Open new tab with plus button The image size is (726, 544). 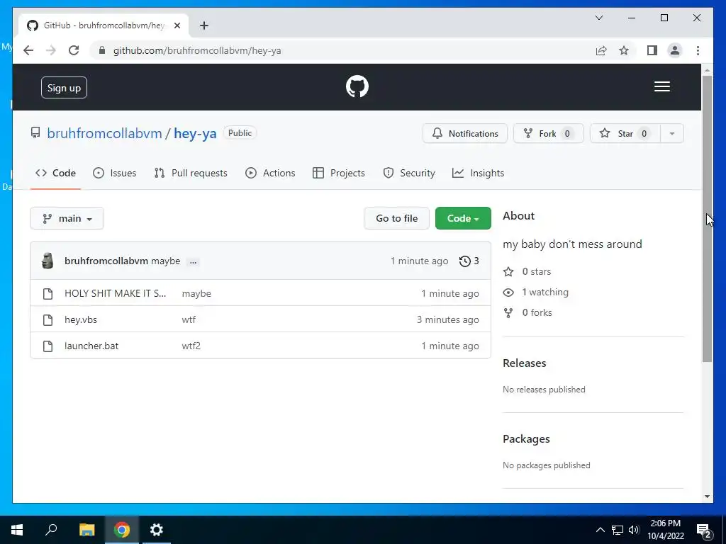pos(204,25)
